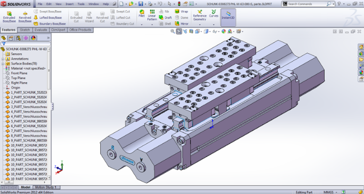The width and height of the screenshot is (364, 194).
Task: Click the feature tree filter field
Action: click(25, 44)
